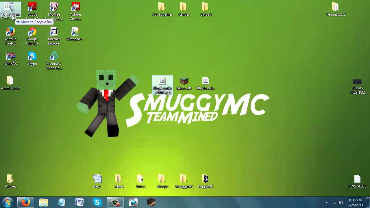Open Microsoft Word from the taskbar
Screen dimensions: 370x208
pyautogui.click(x=79, y=202)
